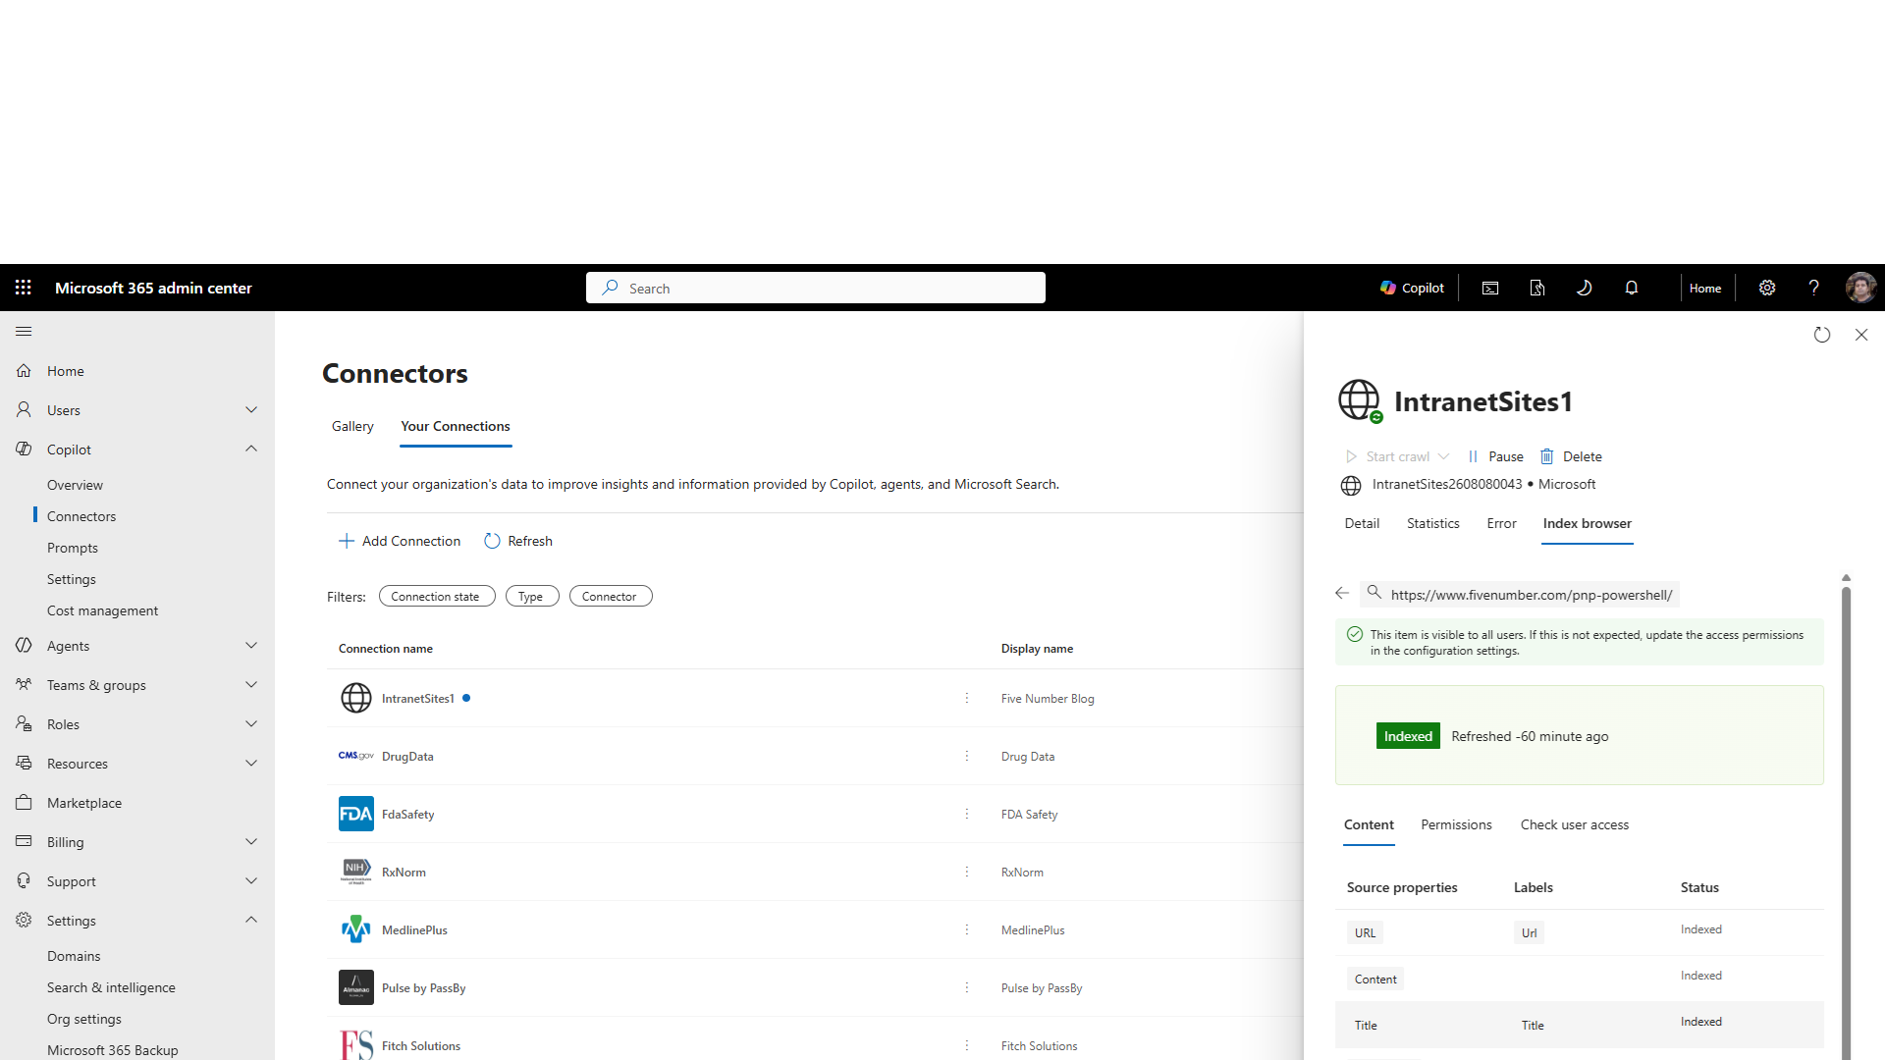The height and width of the screenshot is (1060, 1885).
Task: Open the Check user access tab
Action: [1575, 824]
